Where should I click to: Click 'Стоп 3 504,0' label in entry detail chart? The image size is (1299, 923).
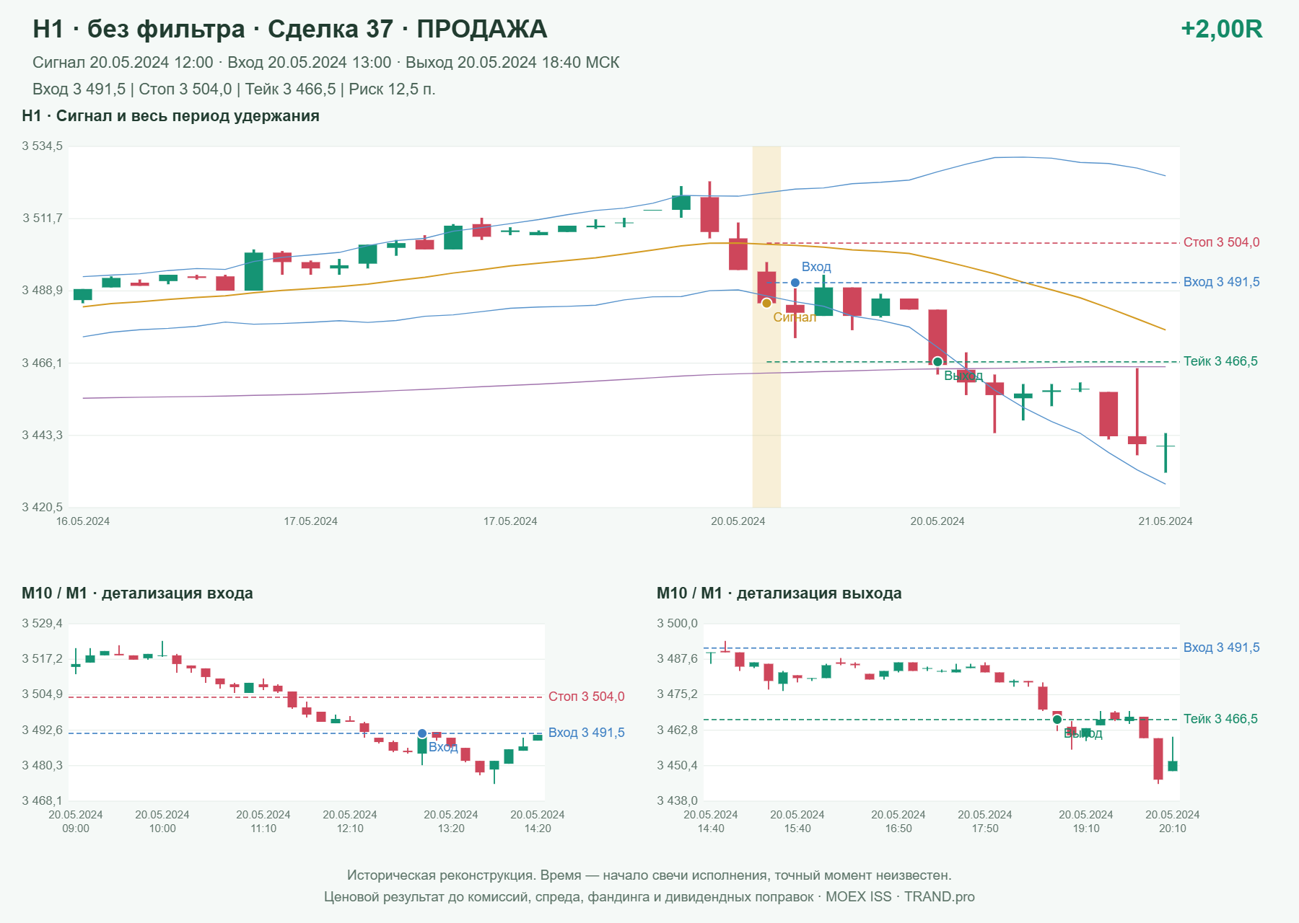[x=587, y=697]
